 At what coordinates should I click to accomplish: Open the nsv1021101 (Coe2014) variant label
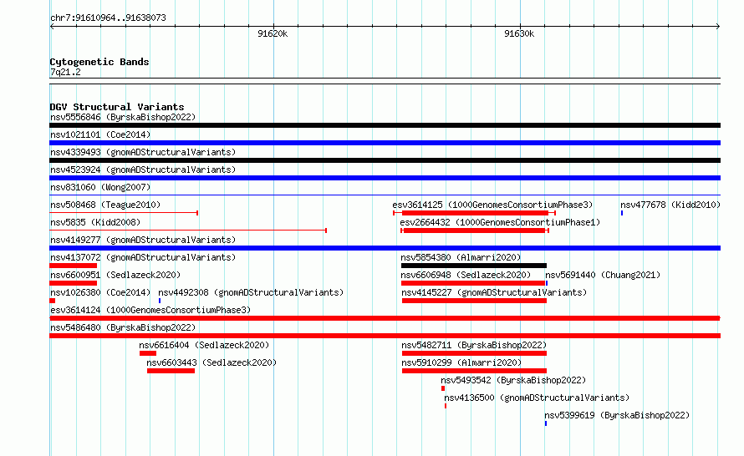(100, 134)
